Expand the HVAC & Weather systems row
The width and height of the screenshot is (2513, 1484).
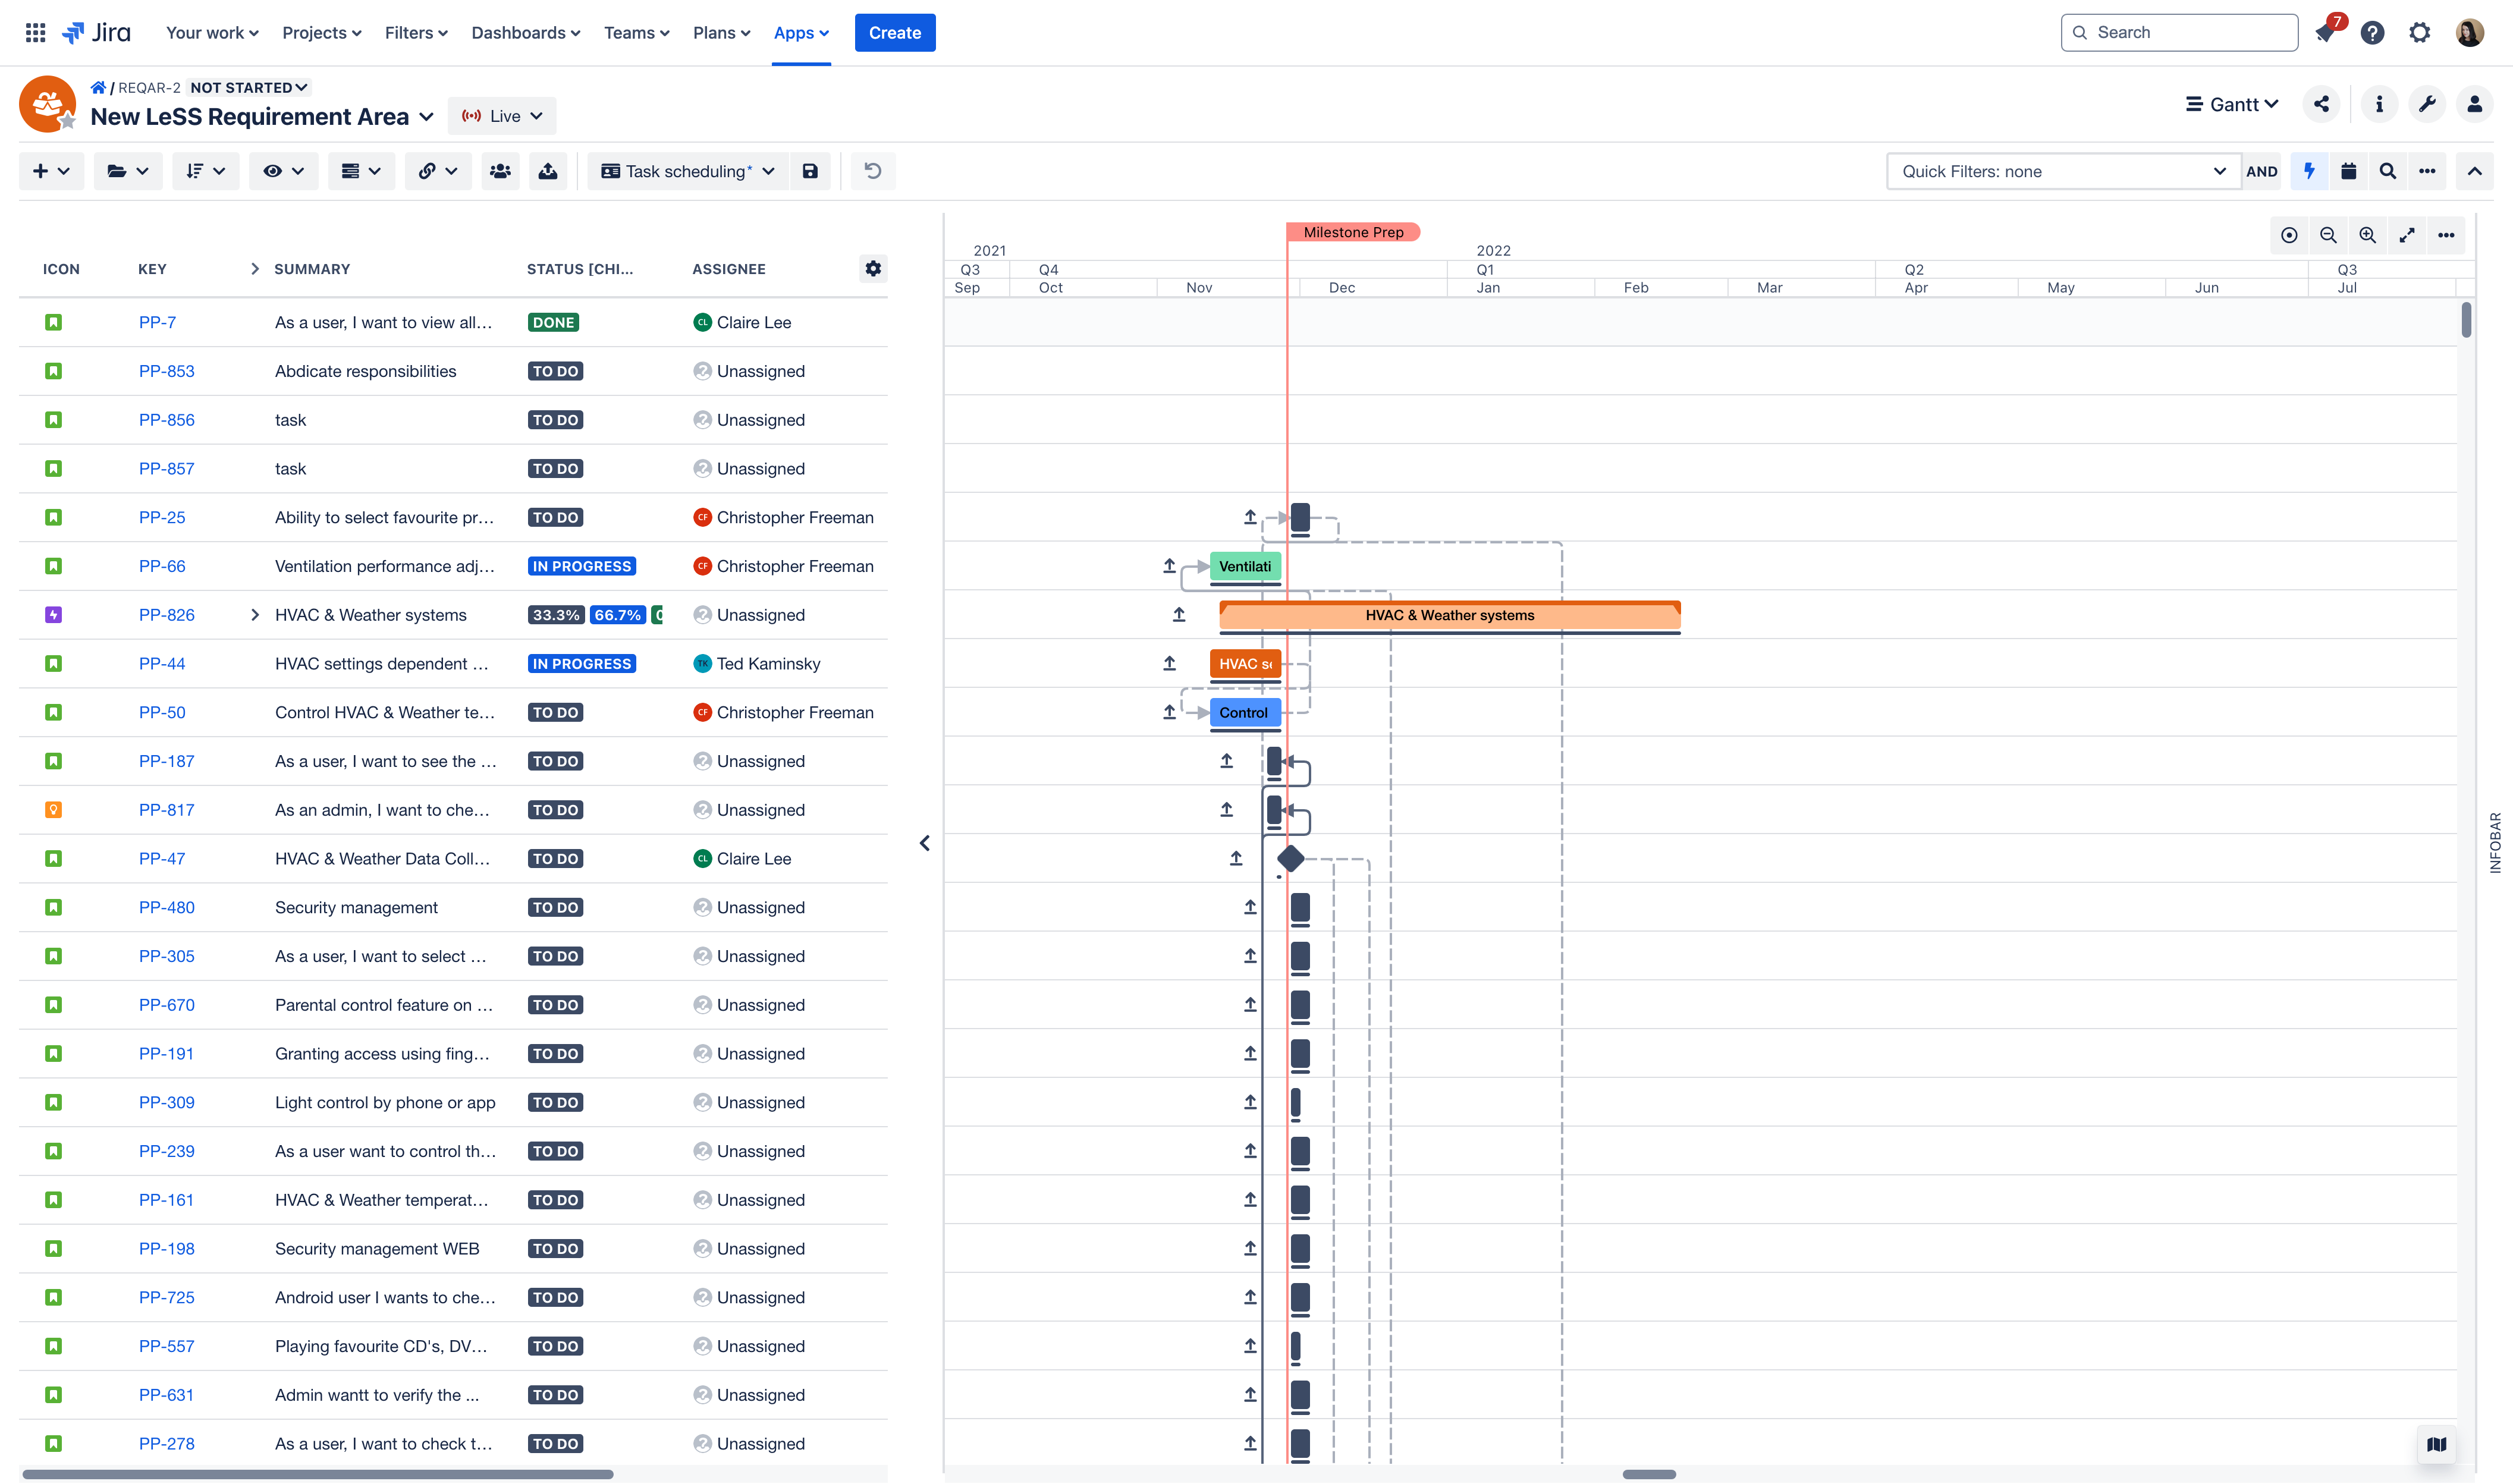pos(253,615)
